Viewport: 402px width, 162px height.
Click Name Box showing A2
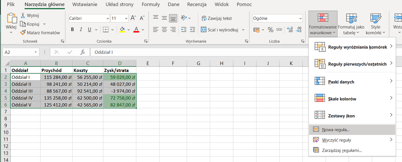pos(18,52)
